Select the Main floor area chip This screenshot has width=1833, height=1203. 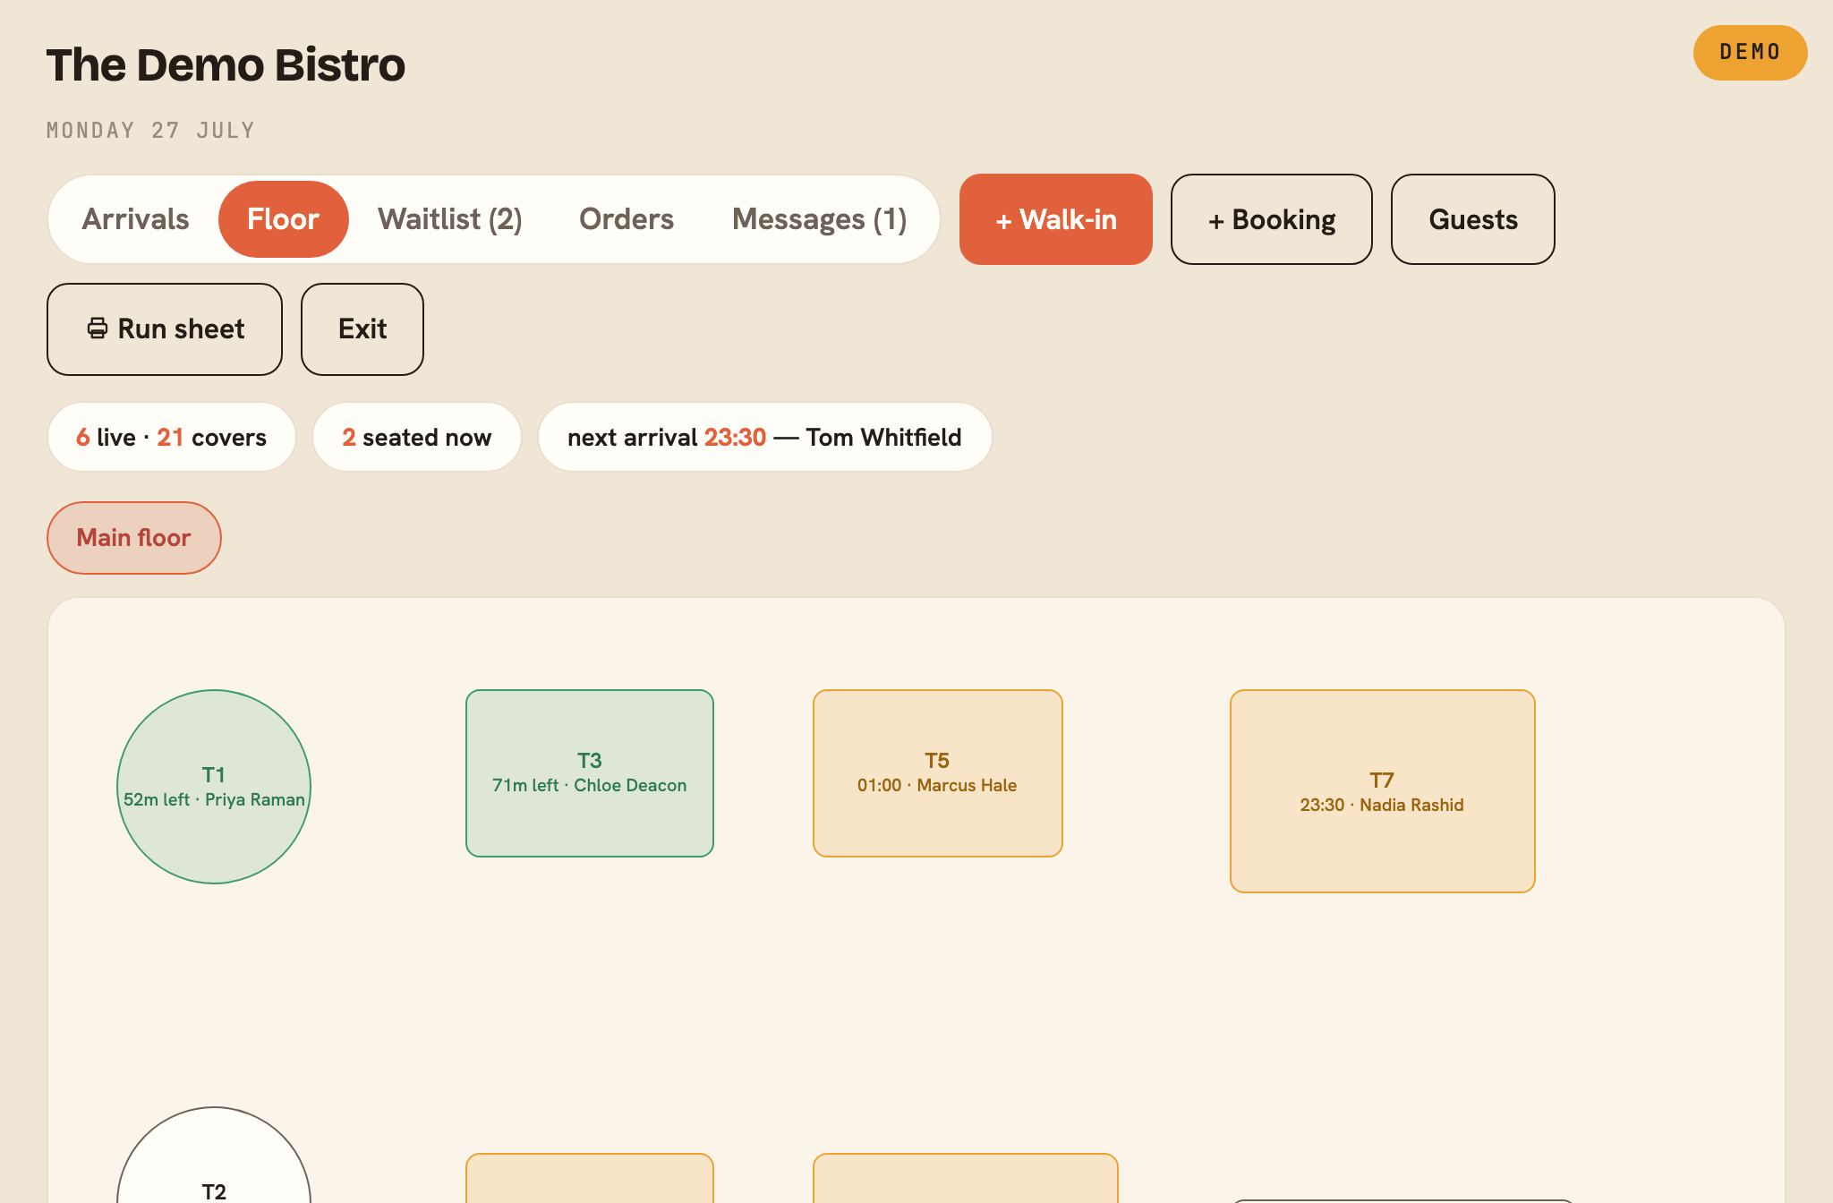[134, 538]
